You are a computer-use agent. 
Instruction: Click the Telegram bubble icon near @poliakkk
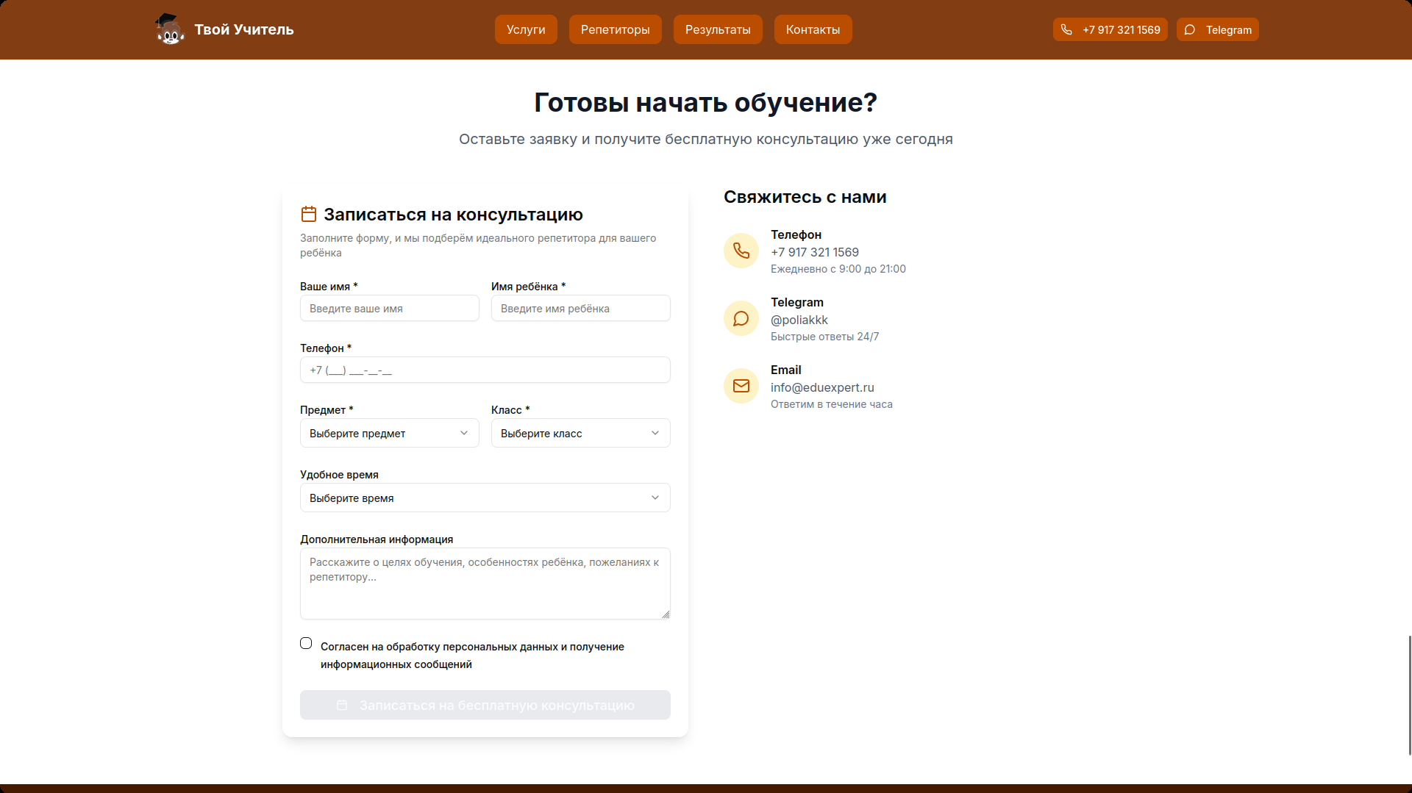(741, 318)
